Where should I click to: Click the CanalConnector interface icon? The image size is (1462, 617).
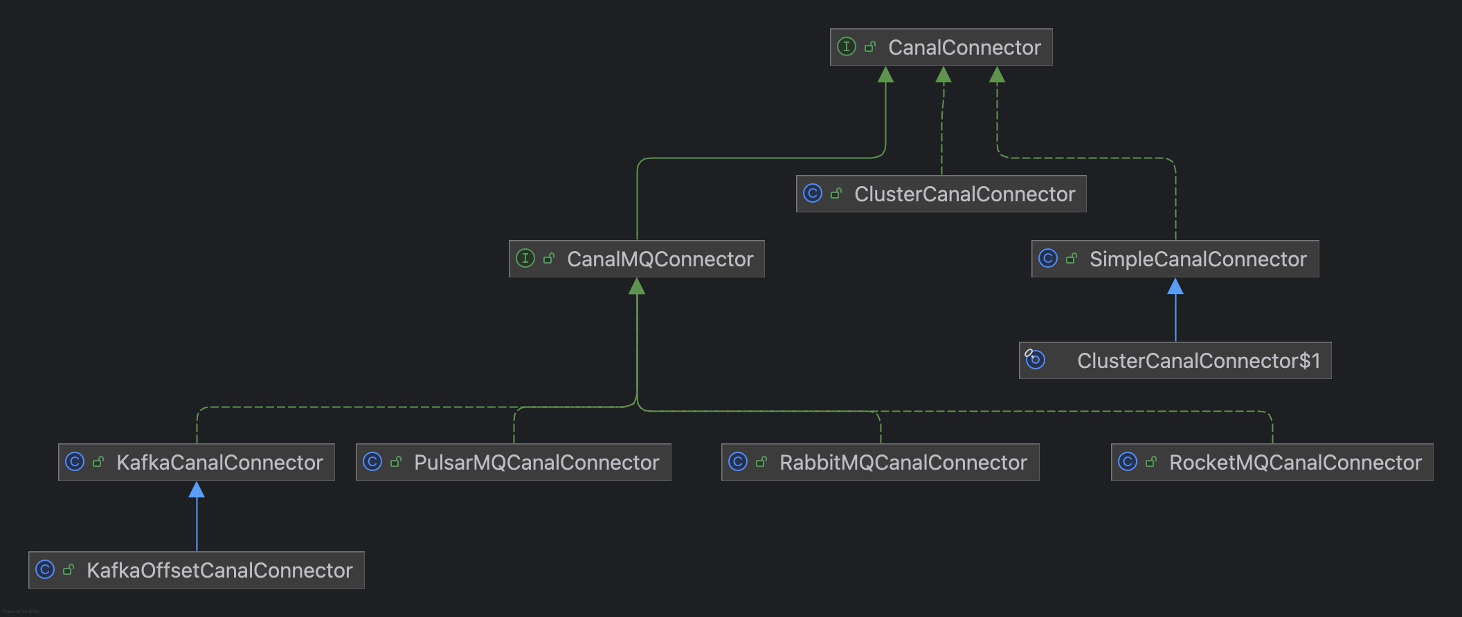(x=846, y=47)
